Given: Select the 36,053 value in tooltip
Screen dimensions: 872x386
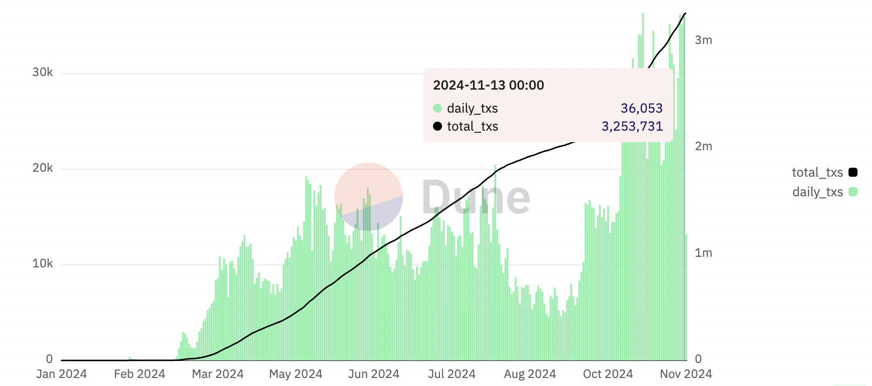Looking at the screenshot, I should coord(641,108).
